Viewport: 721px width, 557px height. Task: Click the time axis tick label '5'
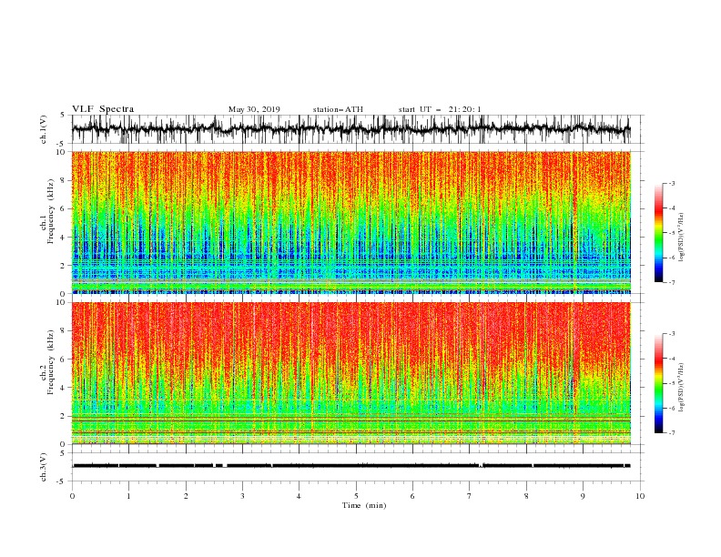coord(356,496)
